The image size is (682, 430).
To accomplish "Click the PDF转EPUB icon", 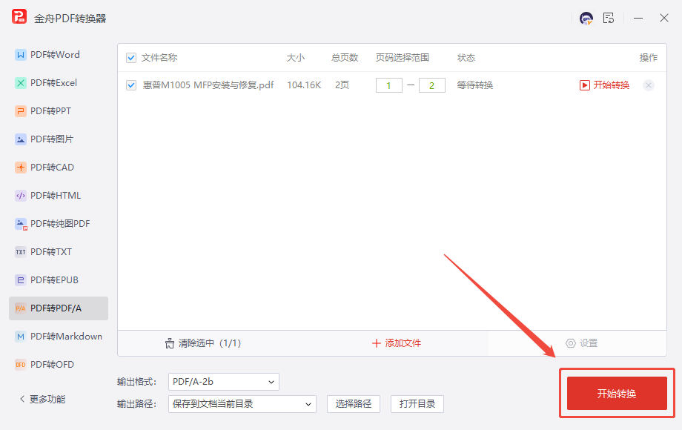I will coord(21,280).
